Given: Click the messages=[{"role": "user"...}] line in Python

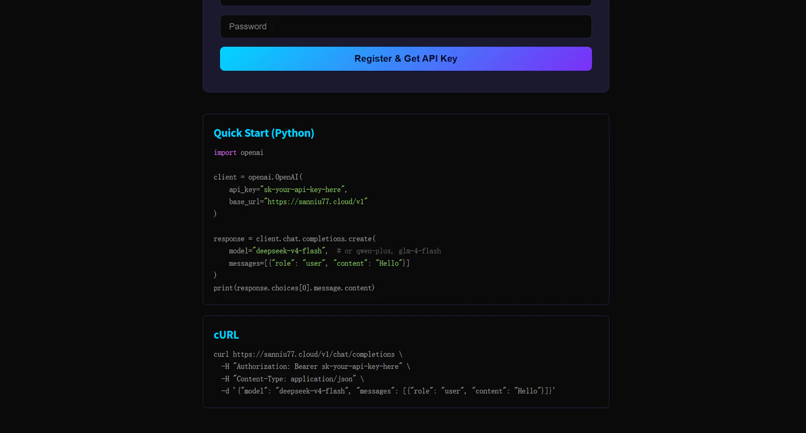Looking at the screenshot, I should pyautogui.click(x=319, y=263).
